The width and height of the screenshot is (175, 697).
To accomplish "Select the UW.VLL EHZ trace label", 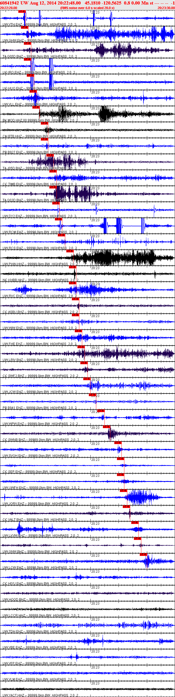I will (39, 104).
